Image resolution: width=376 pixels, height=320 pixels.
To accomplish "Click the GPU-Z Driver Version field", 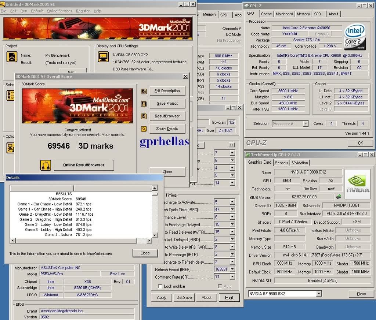I will click(x=322, y=255).
